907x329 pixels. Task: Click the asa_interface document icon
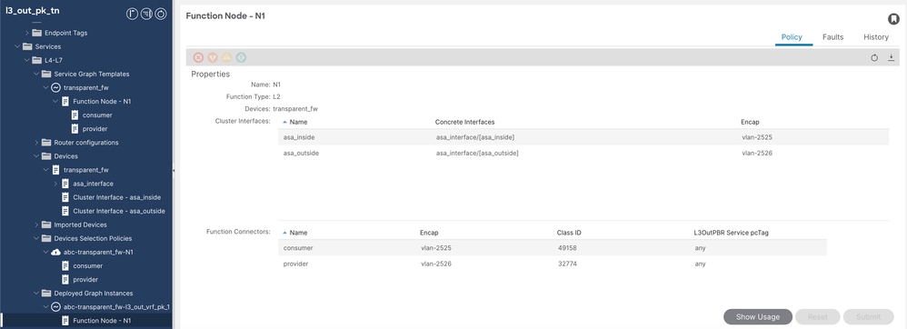pyautogui.click(x=65, y=184)
